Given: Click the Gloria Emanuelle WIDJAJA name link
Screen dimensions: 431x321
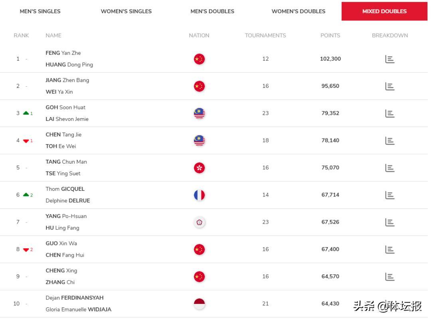Looking at the screenshot, I should pos(78,309).
